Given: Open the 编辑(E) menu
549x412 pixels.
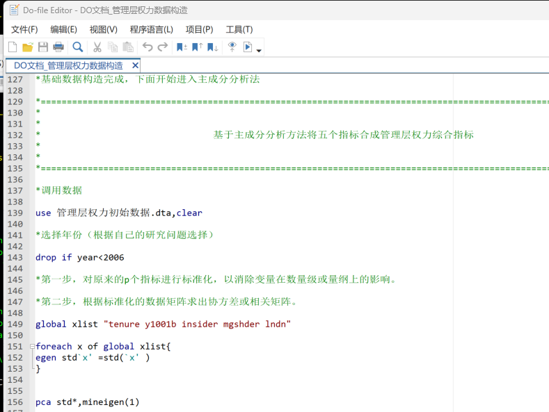Looking at the screenshot, I should tap(64, 30).
